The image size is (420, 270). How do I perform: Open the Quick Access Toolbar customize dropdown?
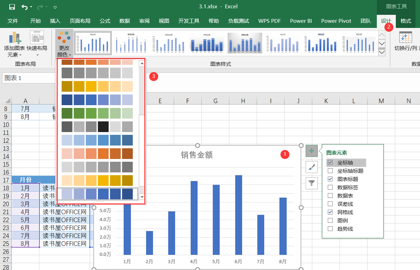[55, 7]
